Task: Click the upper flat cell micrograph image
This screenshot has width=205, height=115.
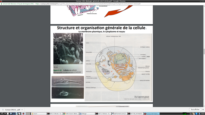Action: point(68,81)
